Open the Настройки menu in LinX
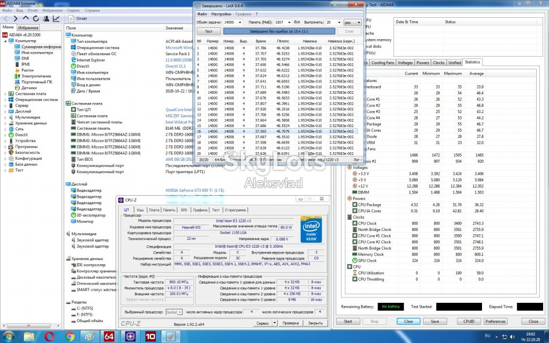The width and height of the screenshot is (549, 343). [x=221, y=14]
